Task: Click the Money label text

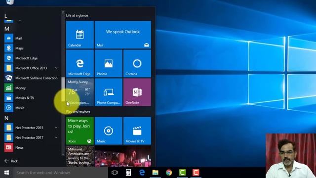Action: coord(20,88)
